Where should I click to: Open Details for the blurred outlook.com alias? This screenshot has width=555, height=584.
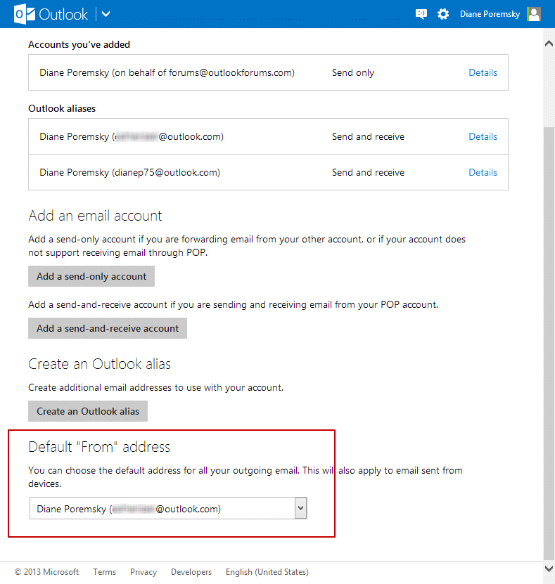(x=483, y=136)
